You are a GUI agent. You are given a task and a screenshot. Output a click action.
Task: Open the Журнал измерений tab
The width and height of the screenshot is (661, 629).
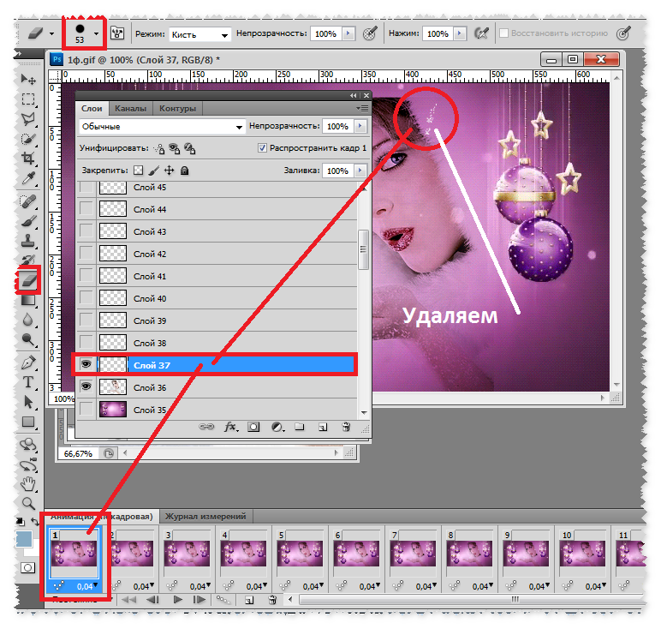tap(205, 517)
